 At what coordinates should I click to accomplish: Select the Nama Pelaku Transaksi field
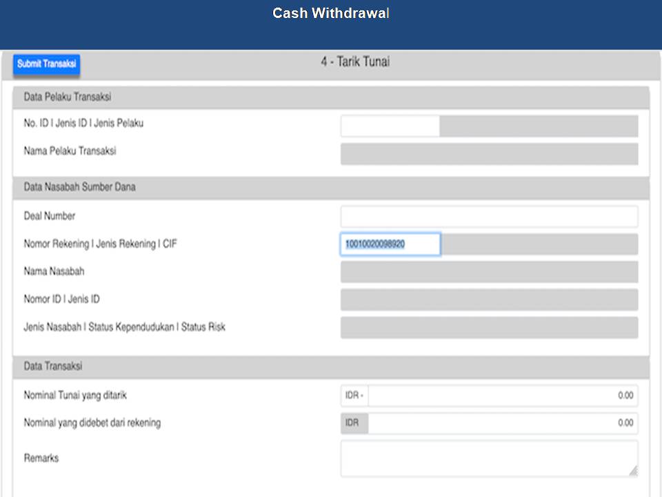(x=489, y=154)
